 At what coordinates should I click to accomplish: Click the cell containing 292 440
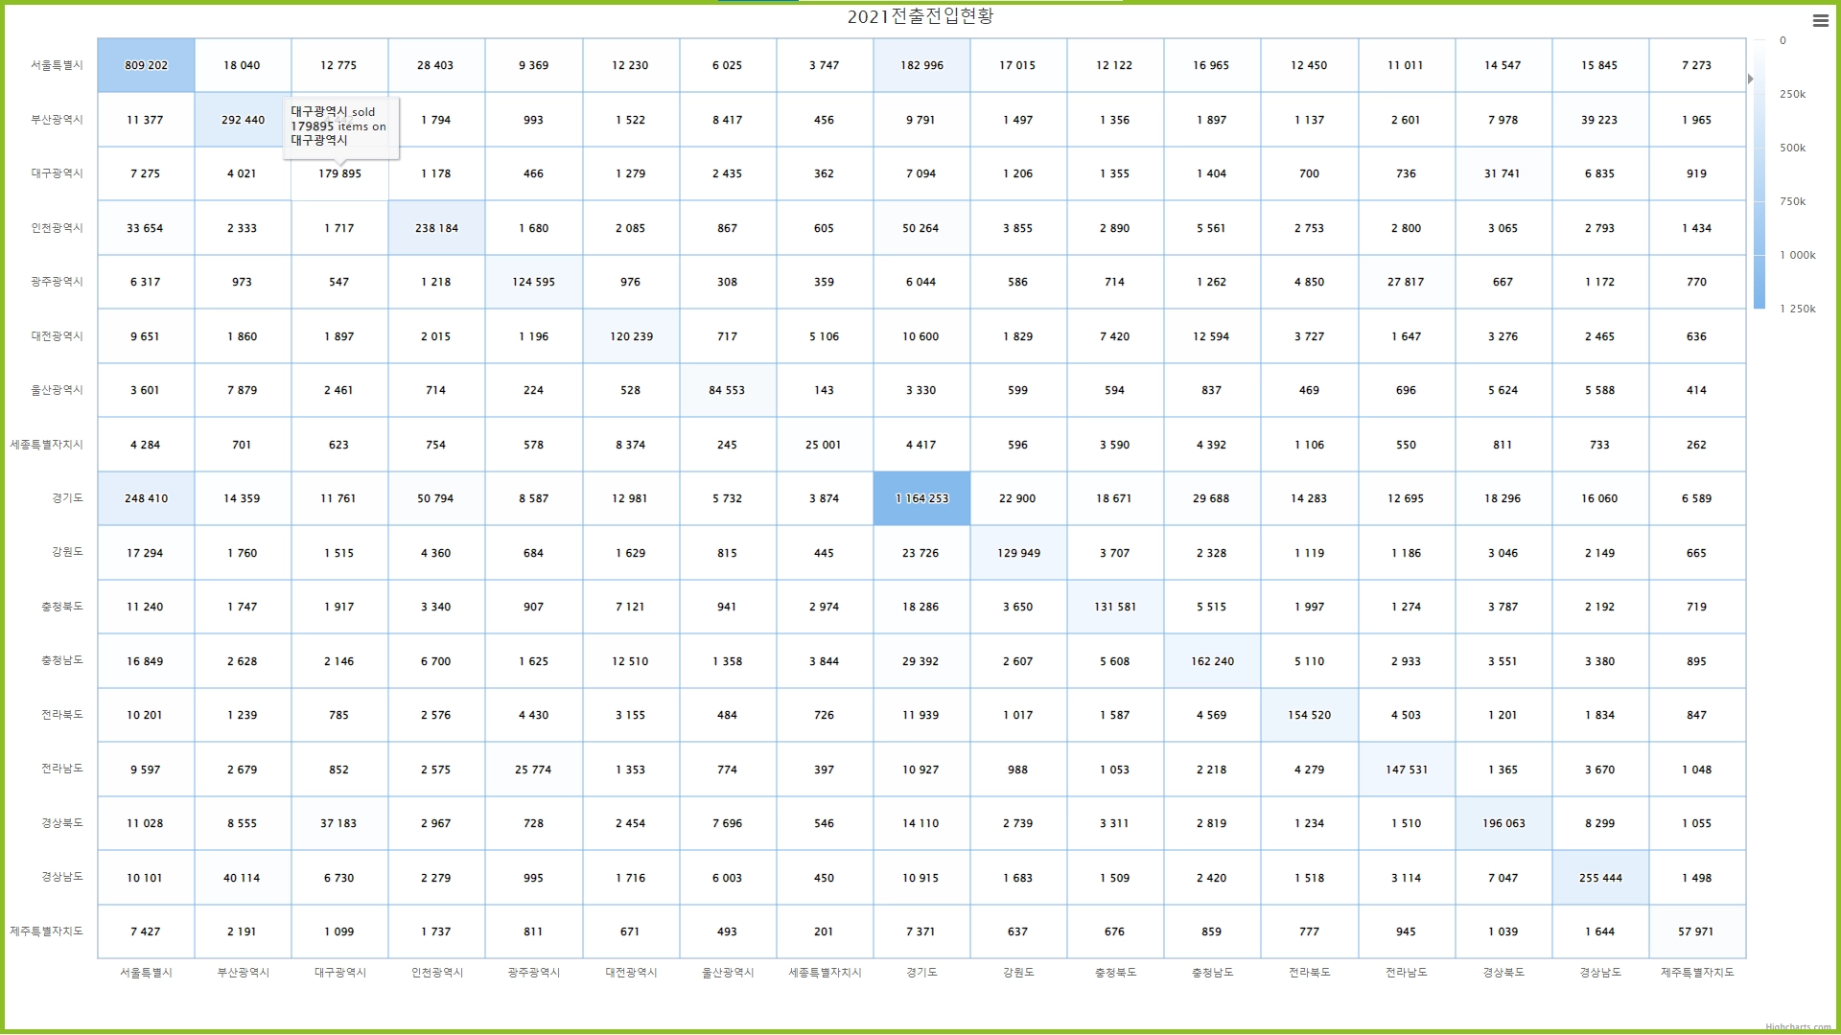(243, 120)
